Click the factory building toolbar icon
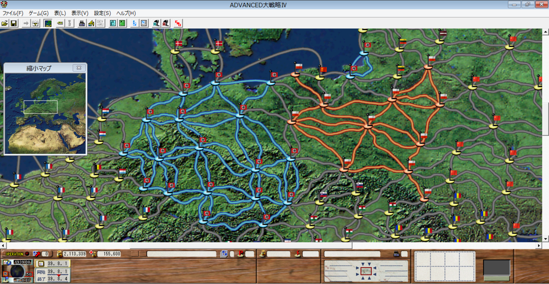The image size is (549, 284). tap(82, 23)
